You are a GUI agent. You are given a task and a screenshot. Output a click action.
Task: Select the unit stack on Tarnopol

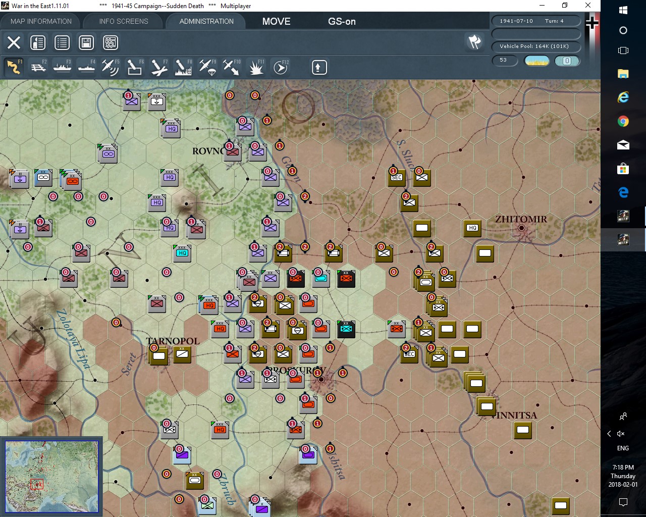[159, 355]
